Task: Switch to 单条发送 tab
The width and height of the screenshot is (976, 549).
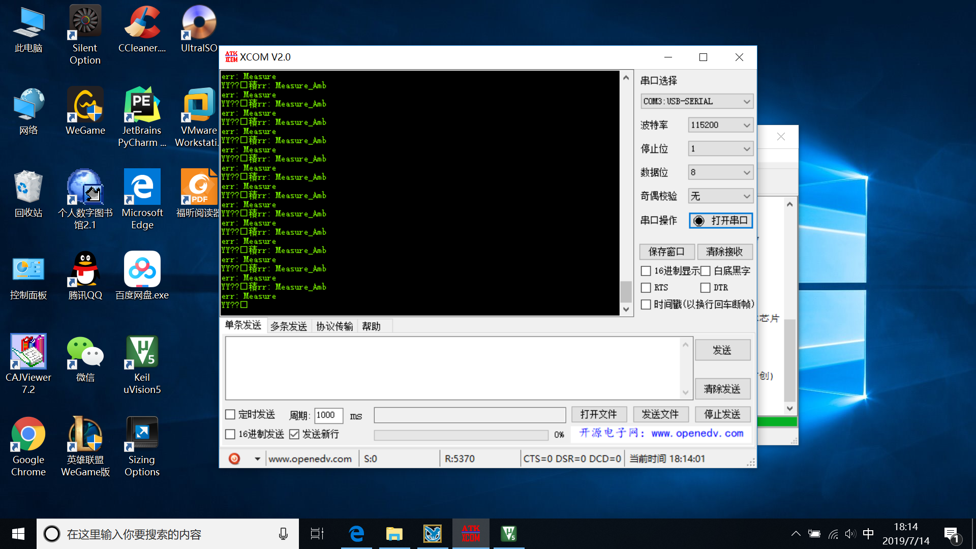Action: coord(243,325)
